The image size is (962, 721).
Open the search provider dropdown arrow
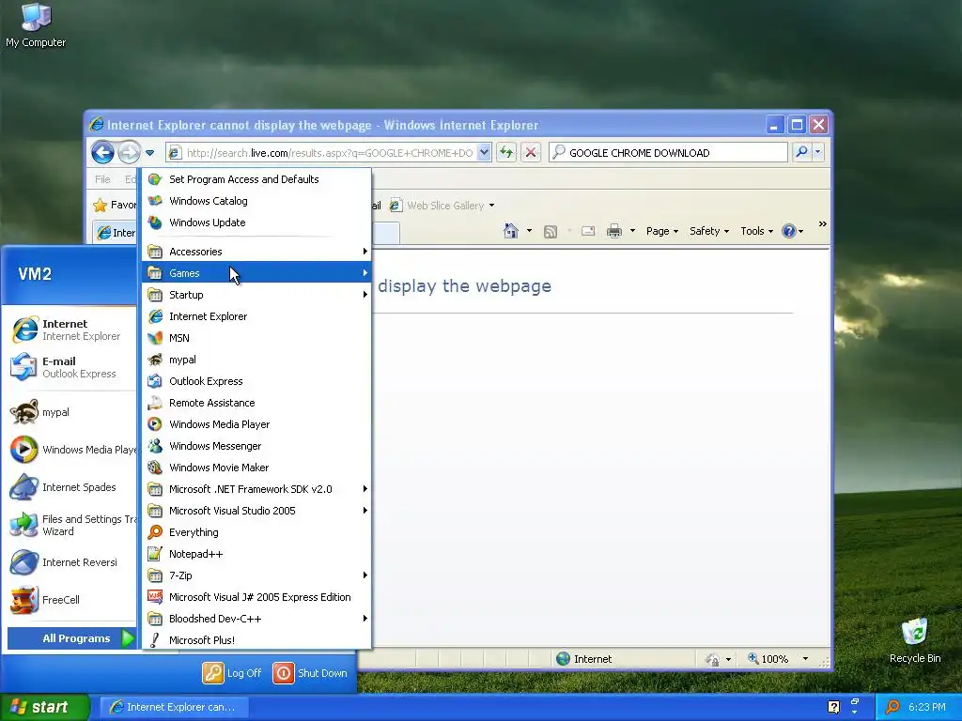[818, 152]
